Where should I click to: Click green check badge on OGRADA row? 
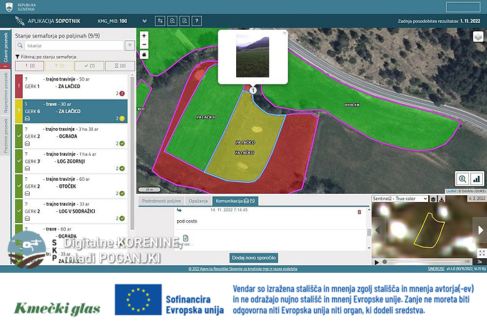coord(122,143)
